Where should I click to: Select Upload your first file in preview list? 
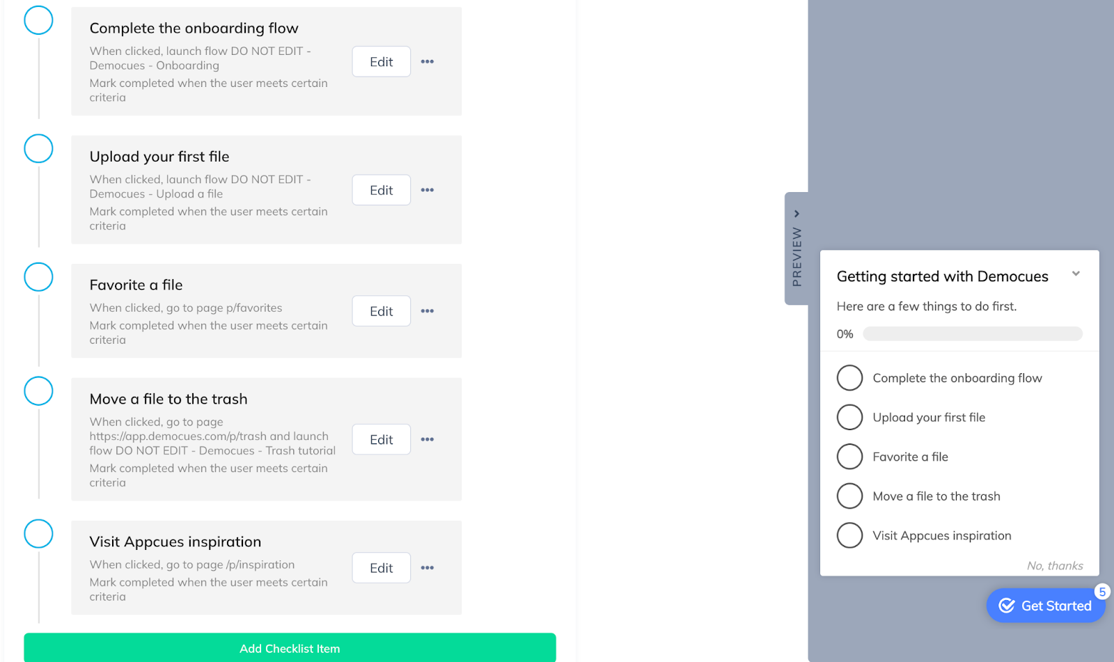(x=929, y=418)
